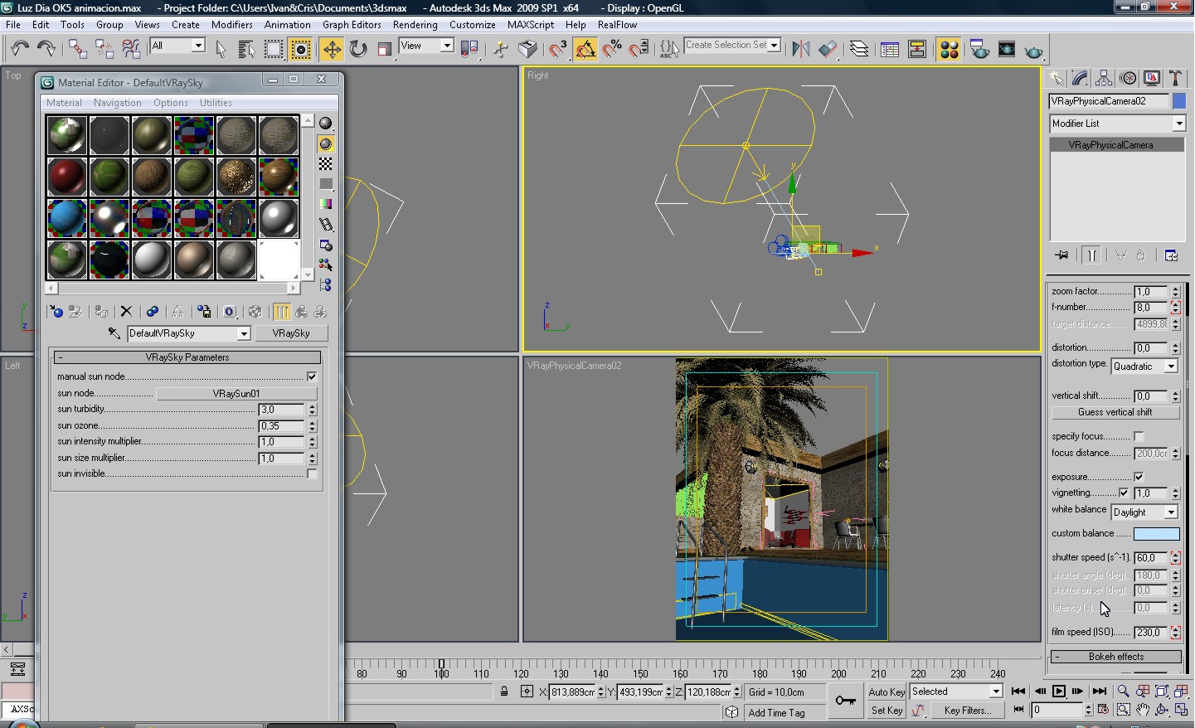Switch to the Motion command panel tab
1195x728 pixels.
point(1128,78)
